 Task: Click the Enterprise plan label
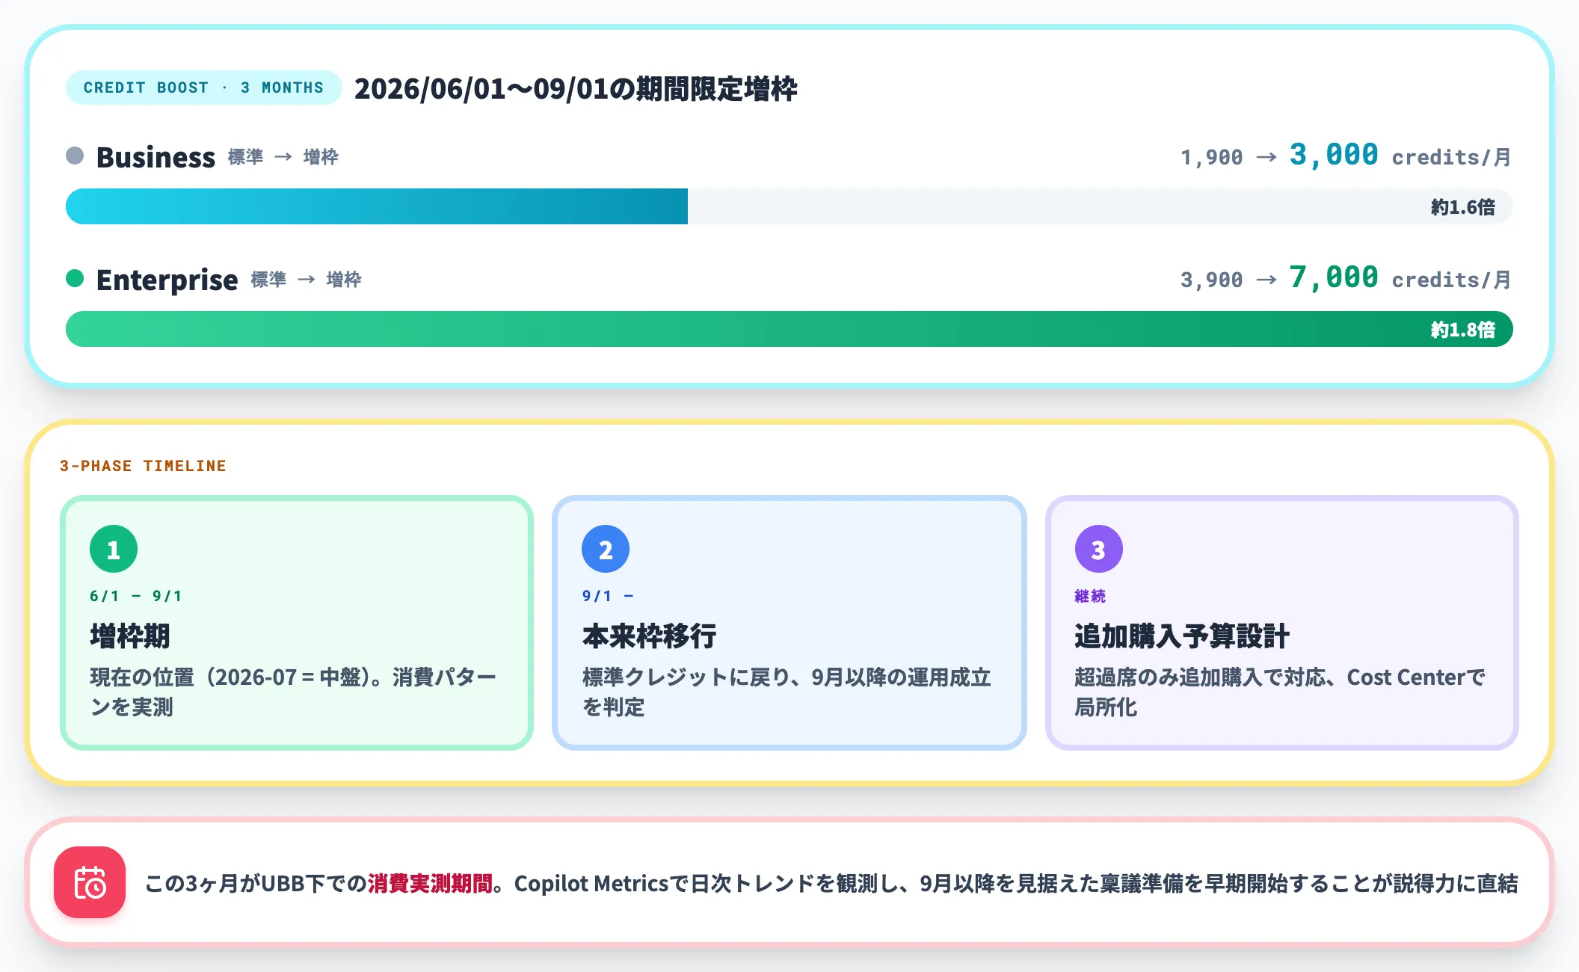coord(167,280)
